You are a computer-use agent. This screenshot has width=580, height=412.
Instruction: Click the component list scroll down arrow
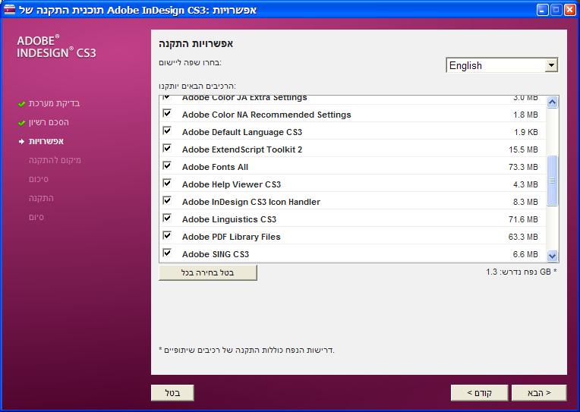[x=552, y=255]
